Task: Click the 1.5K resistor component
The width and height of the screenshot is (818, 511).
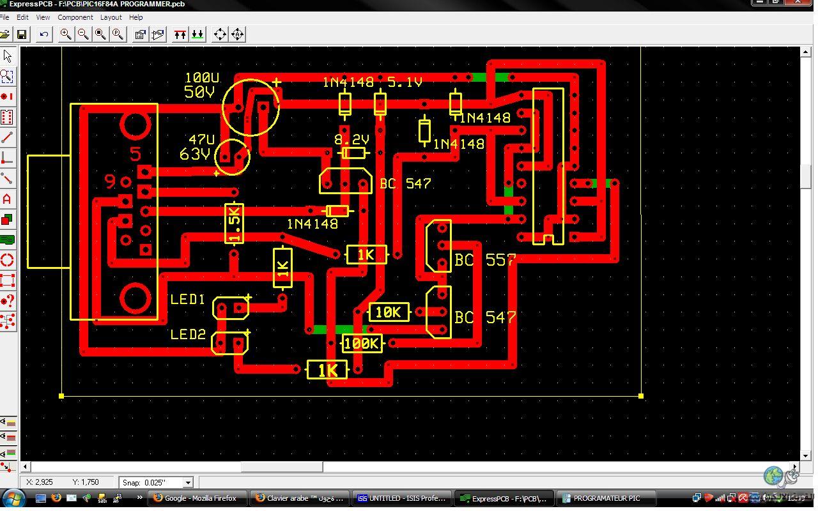Action: (x=235, y=224)
